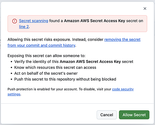Open the Secret scanning link
This screenshot has width=155, height=125.
pyautogui.click(x=34, y=21)
